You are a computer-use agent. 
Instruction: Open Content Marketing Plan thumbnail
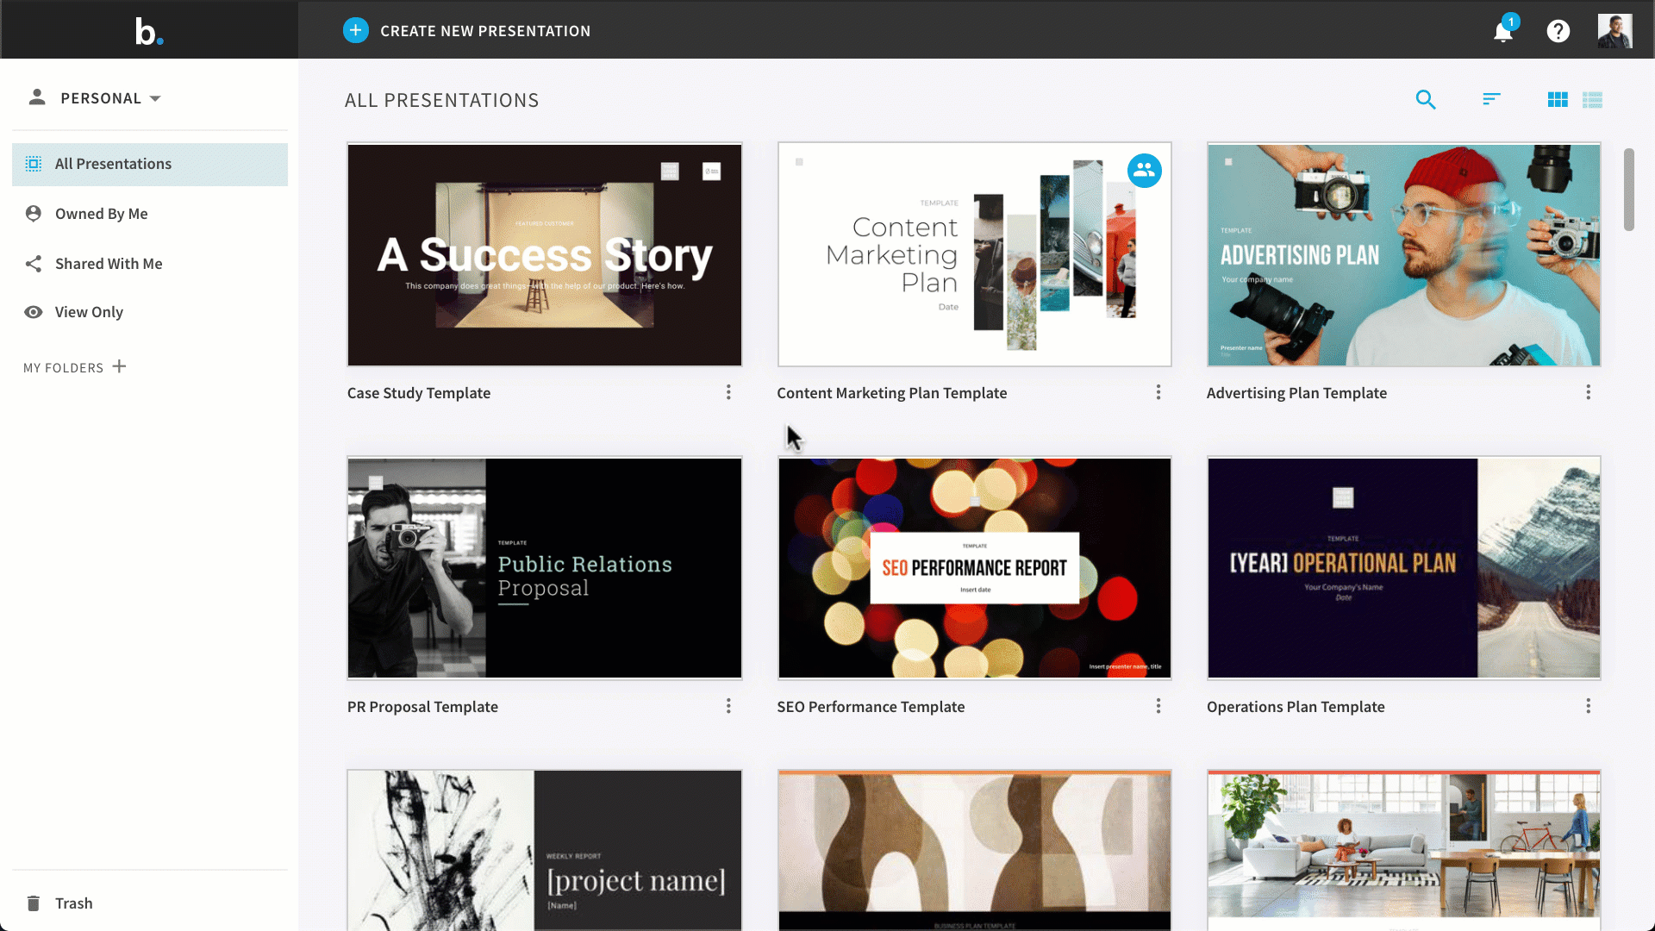[974, 254]
